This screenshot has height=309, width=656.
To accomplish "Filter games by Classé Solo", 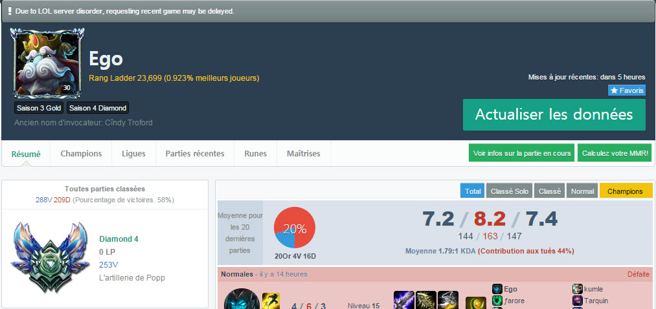I will (510, 191).
